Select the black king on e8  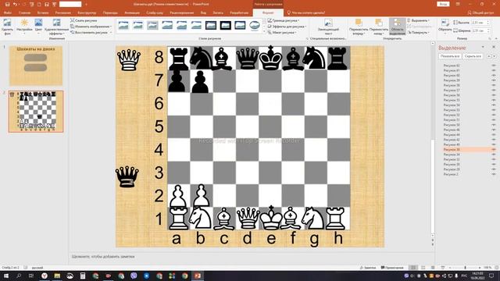tap(271, 58)
